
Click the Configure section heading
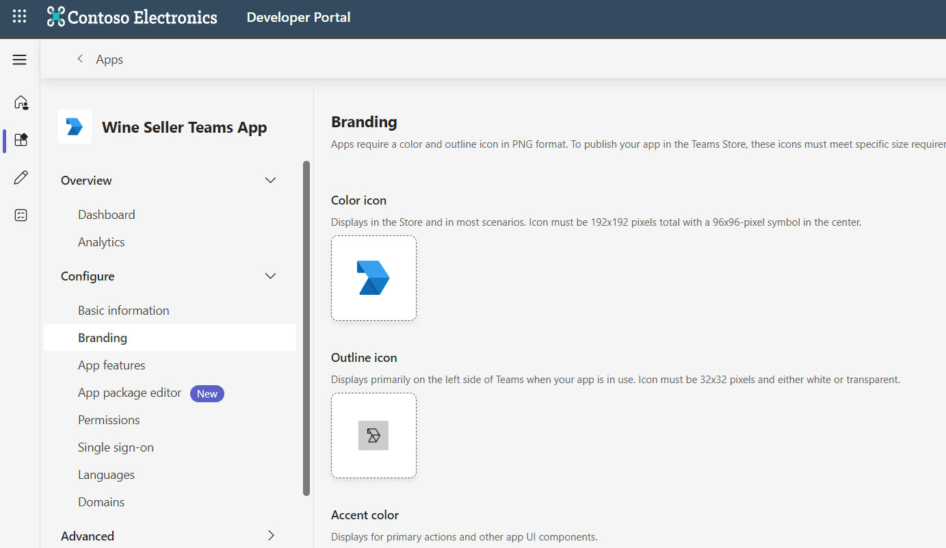[x=88, y=276]
